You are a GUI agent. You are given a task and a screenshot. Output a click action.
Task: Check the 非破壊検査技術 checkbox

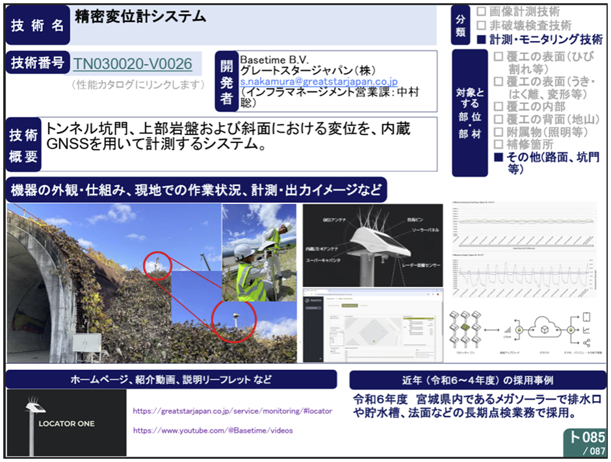tap(481, 26)
